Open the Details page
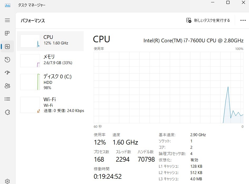The image size is (249, 184). tap(7, 99)
